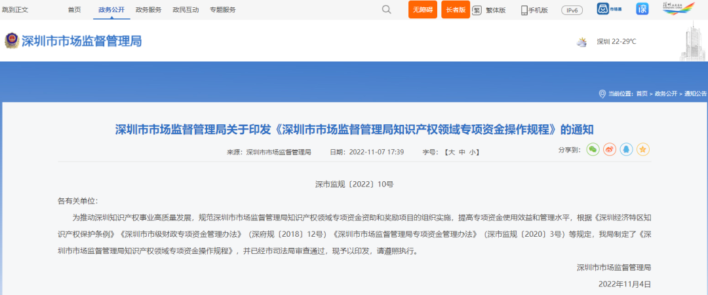
Task: Go to 首页 in top navigation
Action: coord(75,9)
